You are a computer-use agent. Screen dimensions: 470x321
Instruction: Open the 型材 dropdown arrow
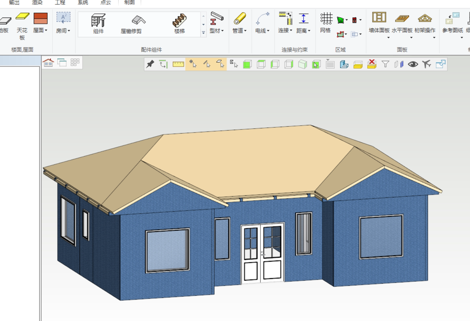coord(223,31)
